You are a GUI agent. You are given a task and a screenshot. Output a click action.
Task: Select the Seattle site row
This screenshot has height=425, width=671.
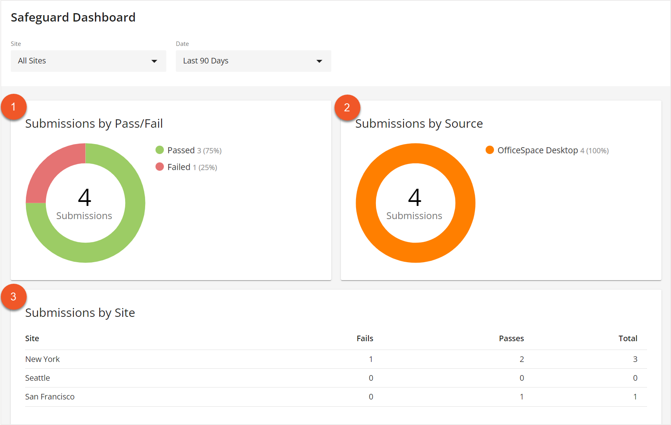tap(336, 378)
